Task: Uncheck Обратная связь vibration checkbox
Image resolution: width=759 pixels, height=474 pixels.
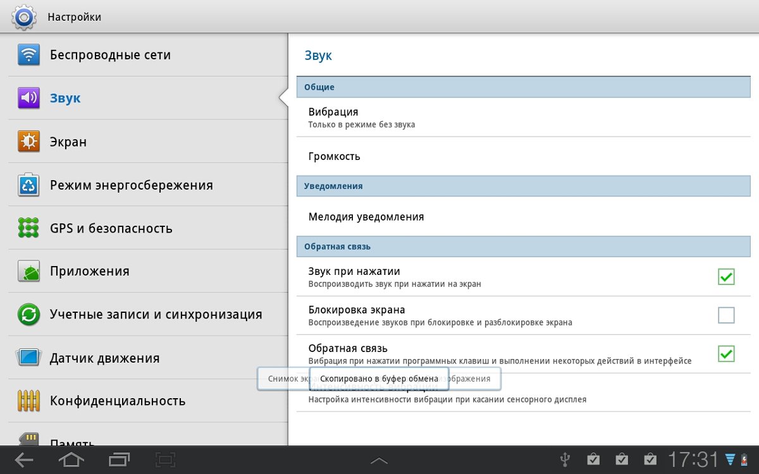Action: click(726, 354)
